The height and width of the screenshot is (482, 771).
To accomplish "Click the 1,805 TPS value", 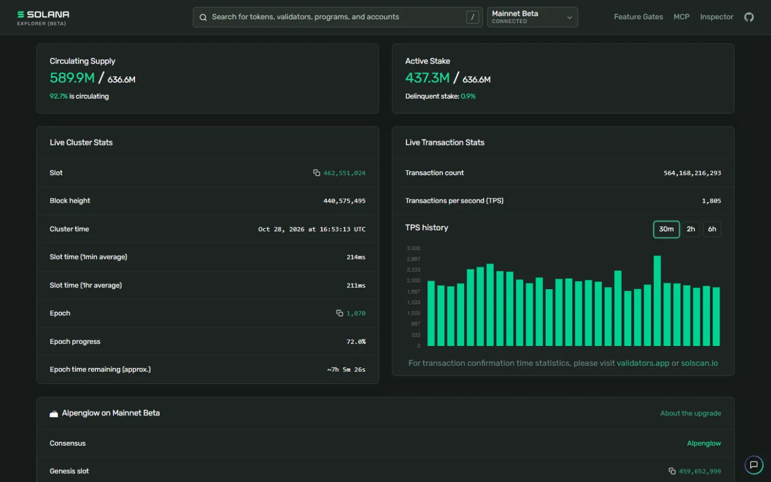I will pos(712,201).
